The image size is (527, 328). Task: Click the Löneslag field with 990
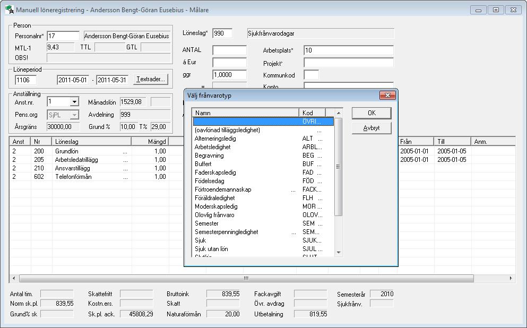pos(222,33)
